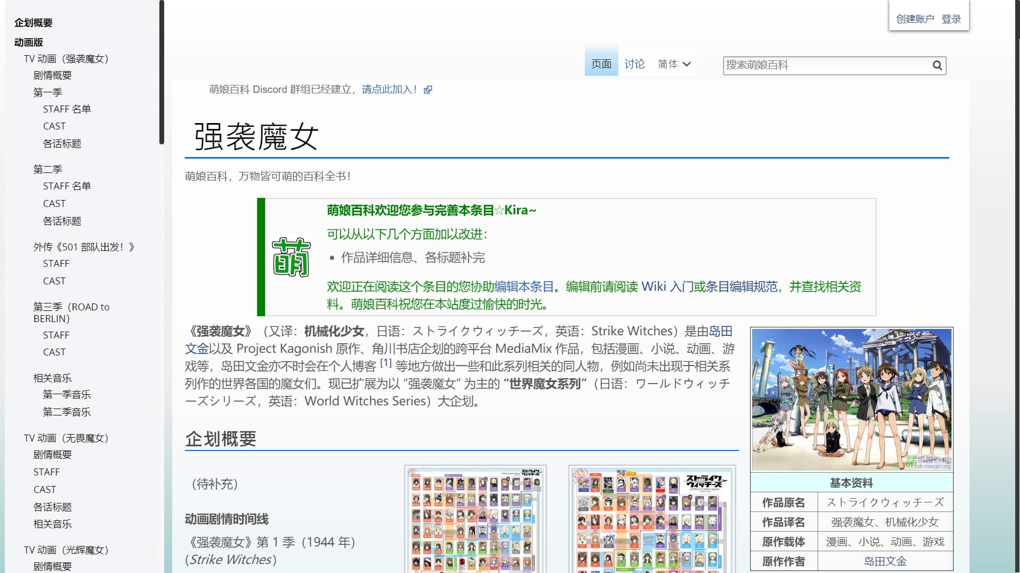Click infobox value 漫画、小说、动画、游戏

pyautogui.click(x=885, y=542)
